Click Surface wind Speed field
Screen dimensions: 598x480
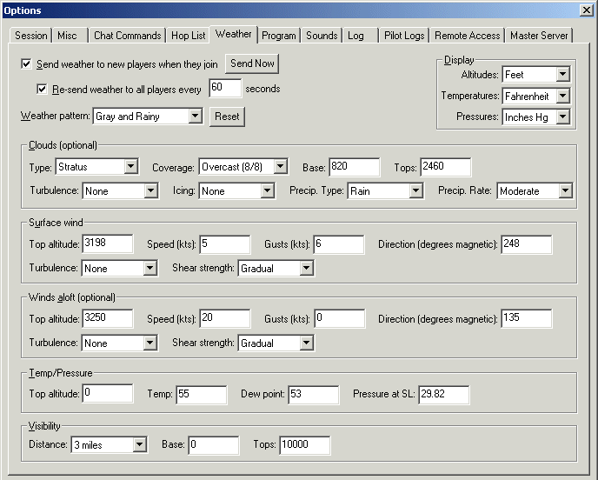(x=224, y=244)
